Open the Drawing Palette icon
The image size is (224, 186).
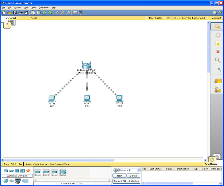pyautogui.click(x=75, y=13)
